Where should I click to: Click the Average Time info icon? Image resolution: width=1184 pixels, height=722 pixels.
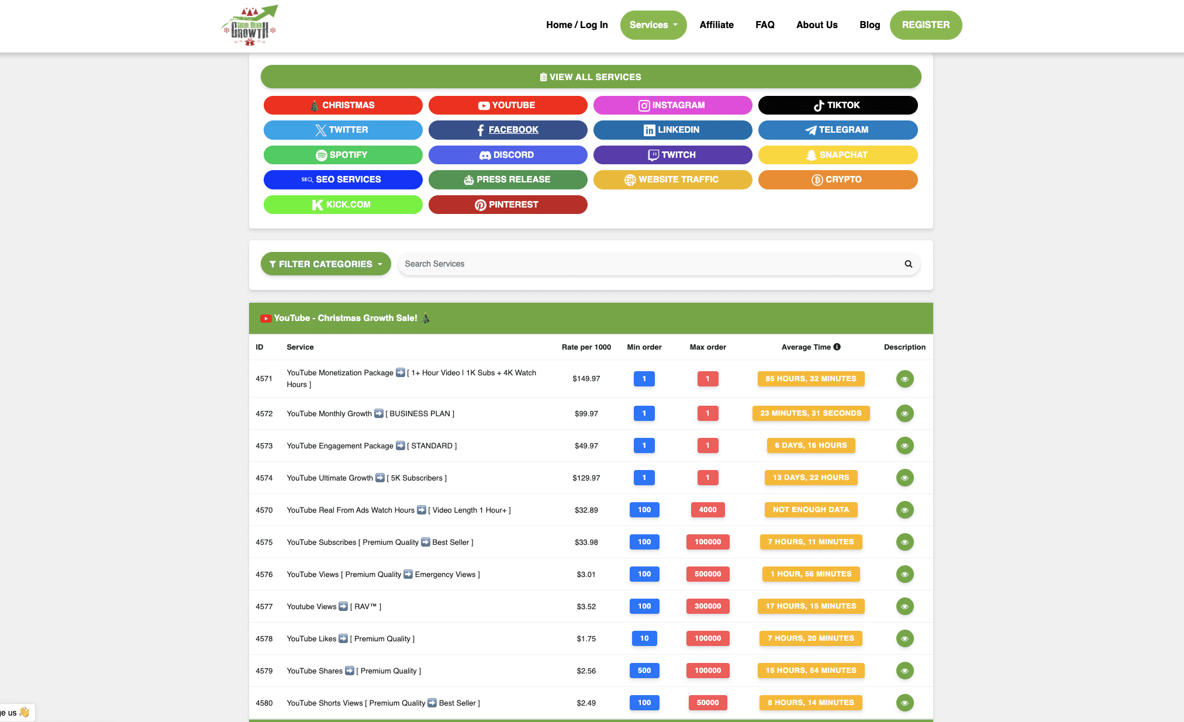tap(837, 347)
